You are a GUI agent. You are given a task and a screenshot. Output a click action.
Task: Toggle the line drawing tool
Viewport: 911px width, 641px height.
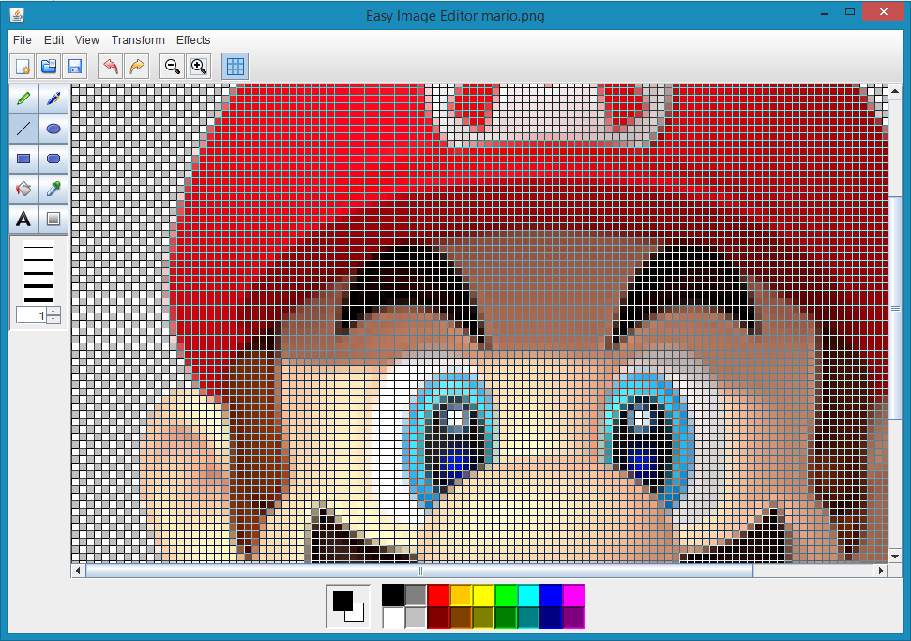pos(23,129)
